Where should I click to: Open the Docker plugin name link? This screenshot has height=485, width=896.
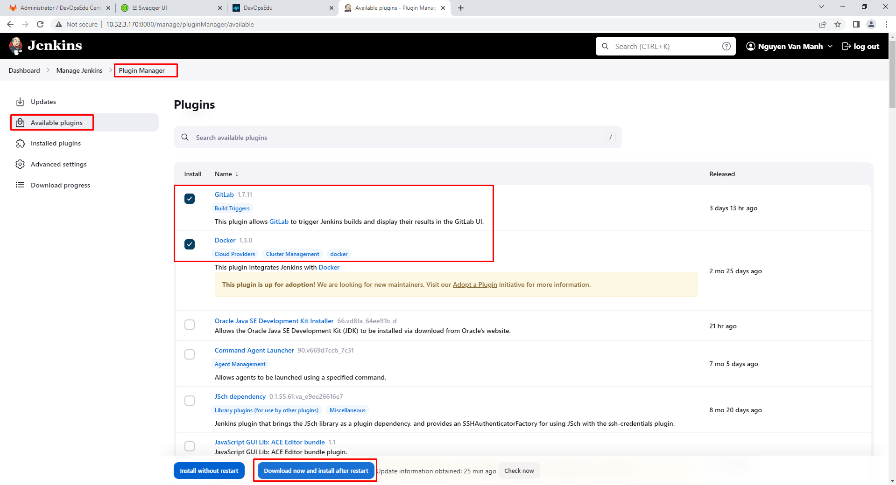(x=225, y=240)
